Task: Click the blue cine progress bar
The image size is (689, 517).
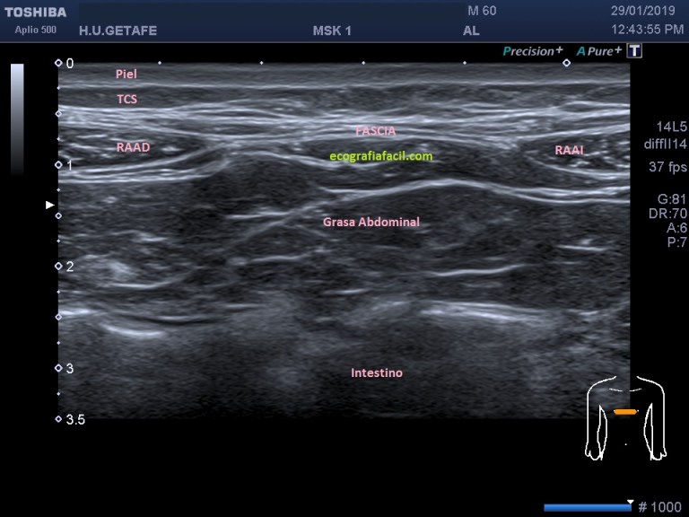Action: pos(588,508)
